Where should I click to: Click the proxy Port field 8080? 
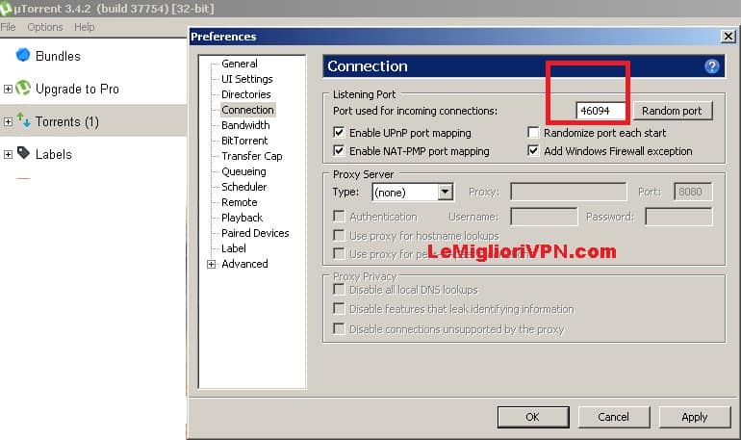click(x=693, y=192)
